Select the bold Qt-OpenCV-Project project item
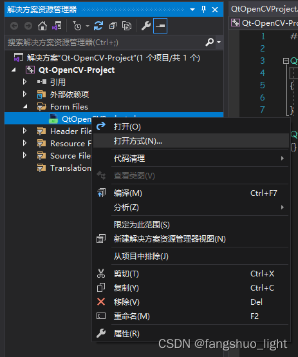Image resolution: width=298 pixels, height=357 pixels. pos(77,70)
